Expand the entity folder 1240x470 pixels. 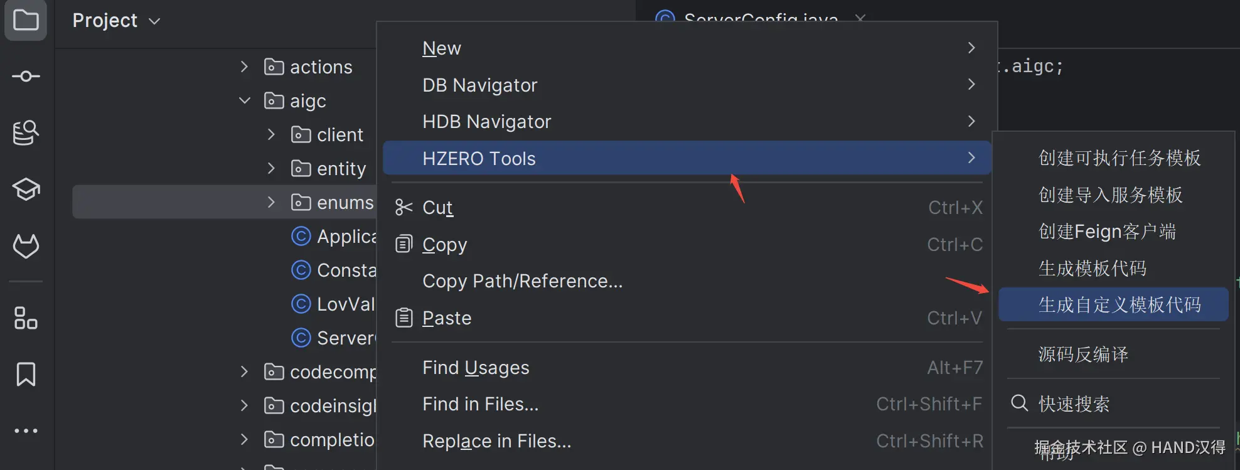[271, 168]
